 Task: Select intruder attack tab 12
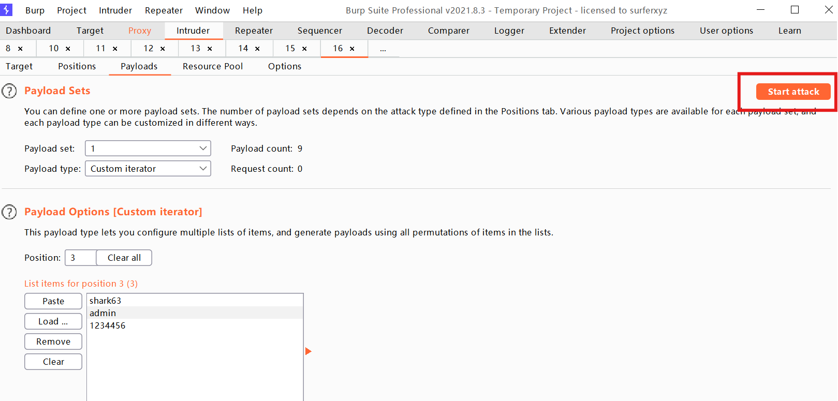pyautogui.click(x=149, y=48)
